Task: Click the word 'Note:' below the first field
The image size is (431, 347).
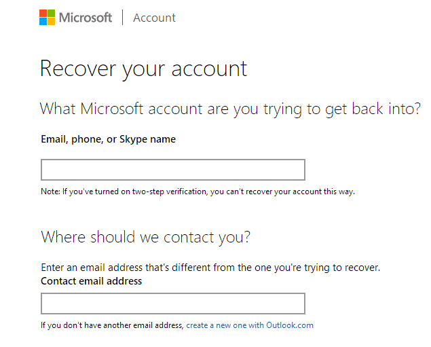Action: 51,191
